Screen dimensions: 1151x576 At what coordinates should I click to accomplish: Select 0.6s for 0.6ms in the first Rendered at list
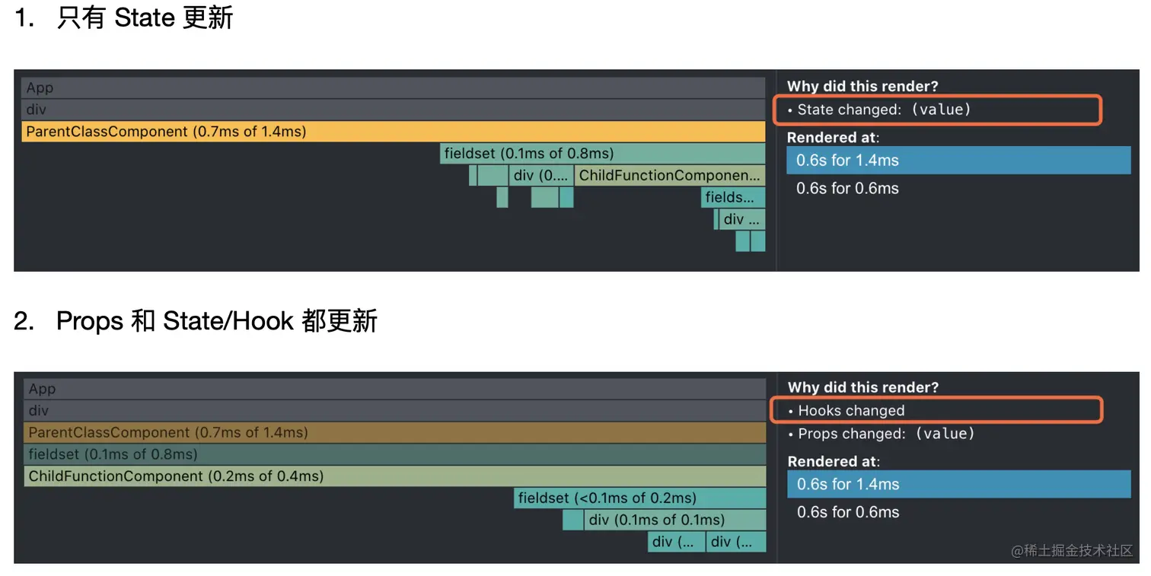[847, 188]
